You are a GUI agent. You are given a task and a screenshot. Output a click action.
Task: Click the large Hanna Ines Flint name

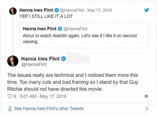40,59
